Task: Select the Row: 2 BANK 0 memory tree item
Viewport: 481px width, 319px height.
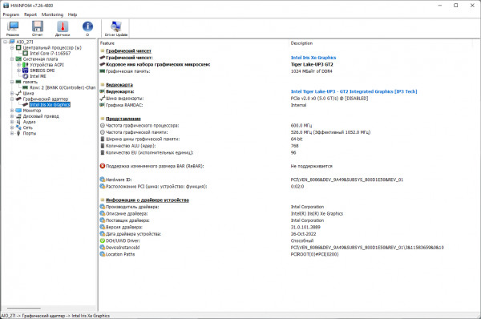Action: 63,87
